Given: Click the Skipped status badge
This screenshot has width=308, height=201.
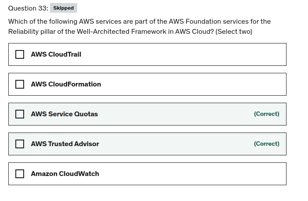Looking at the screenshot, I should tap(64, 8).
